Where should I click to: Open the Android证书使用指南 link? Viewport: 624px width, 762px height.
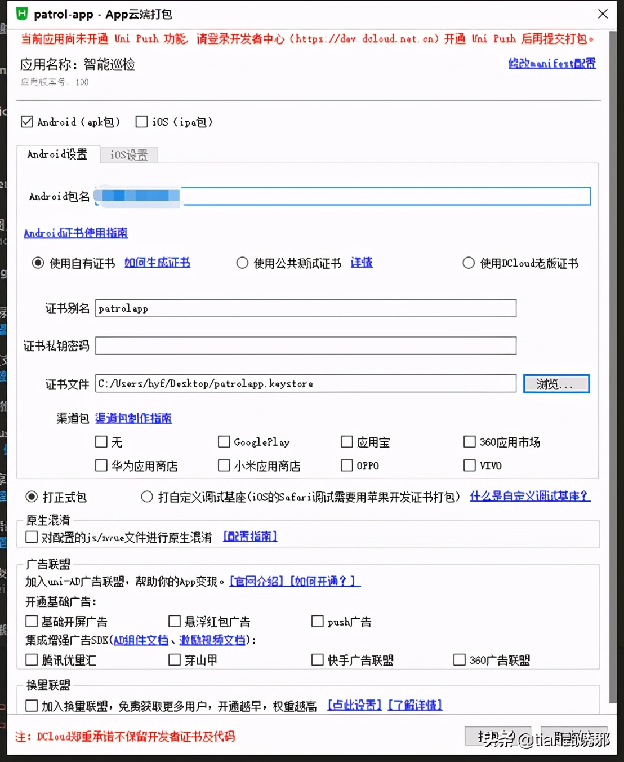76,233
